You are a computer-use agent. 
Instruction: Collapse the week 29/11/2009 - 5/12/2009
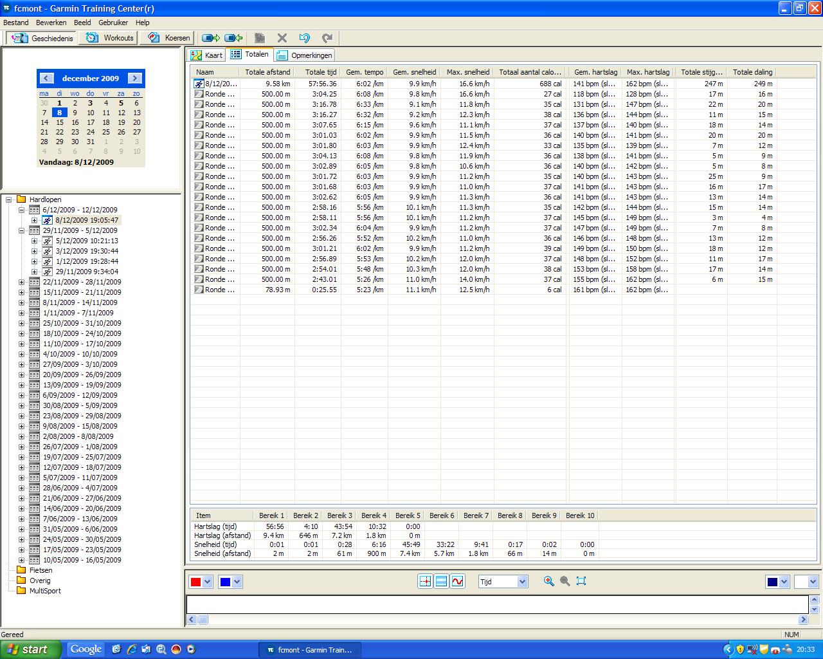coord(21,230)
